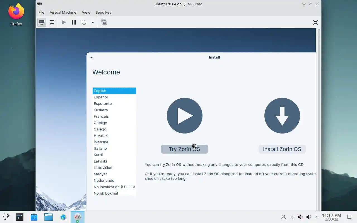357x223 pixels.
Task: Select Norsk bokmål in the language list
Action: click(x=114, y=193)
